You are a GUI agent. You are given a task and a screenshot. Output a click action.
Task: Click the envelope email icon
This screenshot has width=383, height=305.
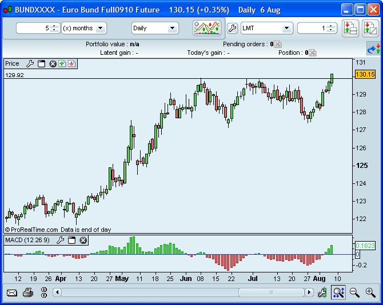pyautogui.click(x=12, y=292)
